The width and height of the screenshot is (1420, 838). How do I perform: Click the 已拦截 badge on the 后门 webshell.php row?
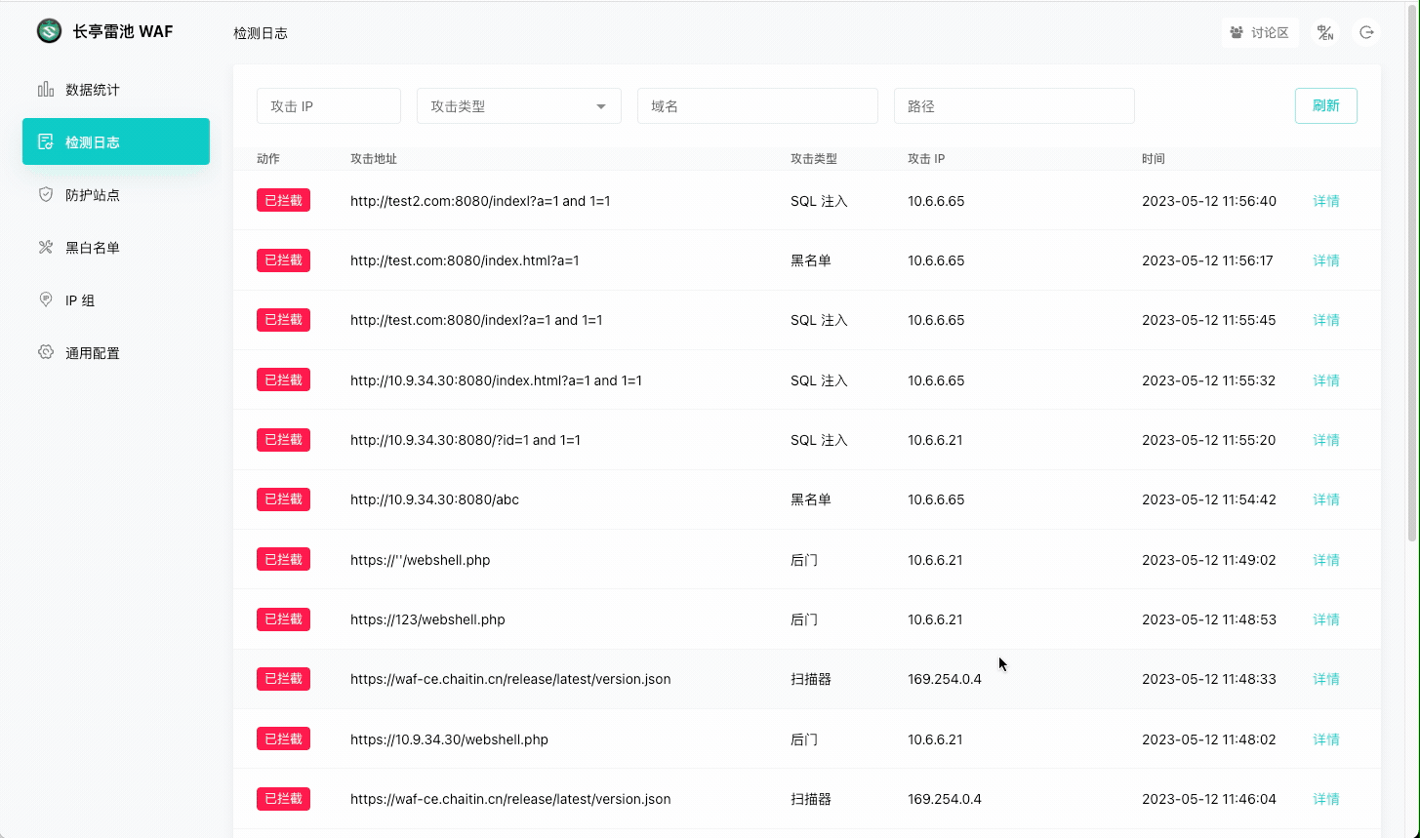(x=283, y=559)
